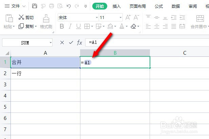The width and height of the screenshot is (209, 139).
Task: Click the eraser clear icon
Action: pos(133,26)
